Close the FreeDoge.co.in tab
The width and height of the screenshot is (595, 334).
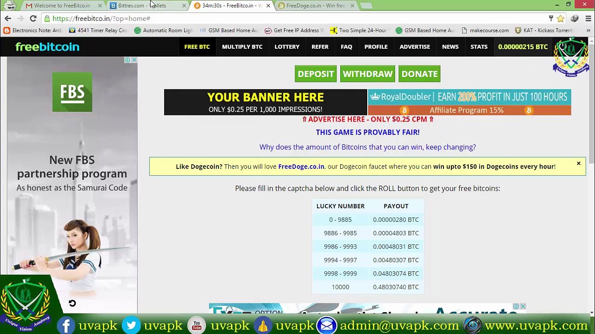pos(352,6)
